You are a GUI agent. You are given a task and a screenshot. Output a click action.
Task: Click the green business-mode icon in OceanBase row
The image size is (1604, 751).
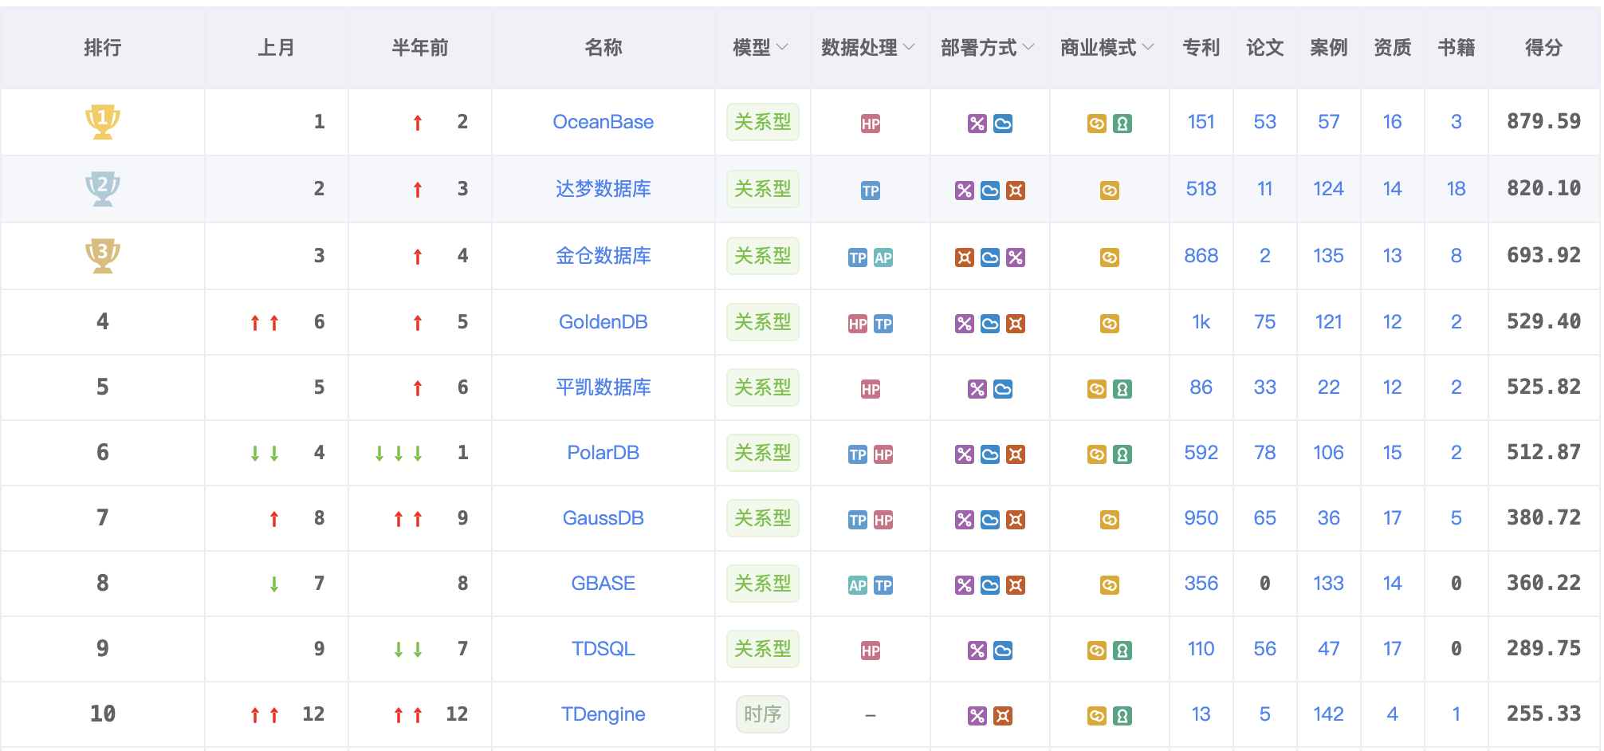pyautogui.click(x=1122, y=124)
